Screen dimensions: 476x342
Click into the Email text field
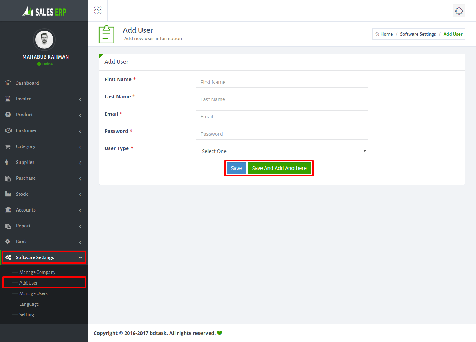click(282, 116)
